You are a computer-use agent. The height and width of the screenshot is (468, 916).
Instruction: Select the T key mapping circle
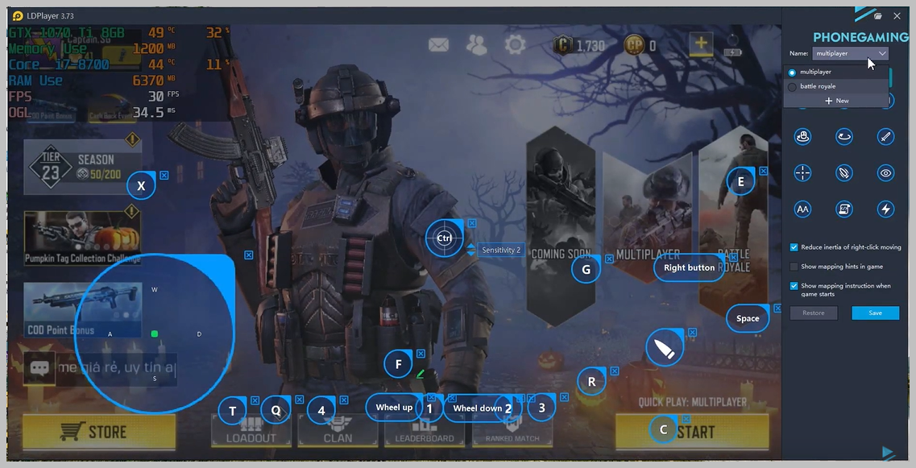pos(233,411)
